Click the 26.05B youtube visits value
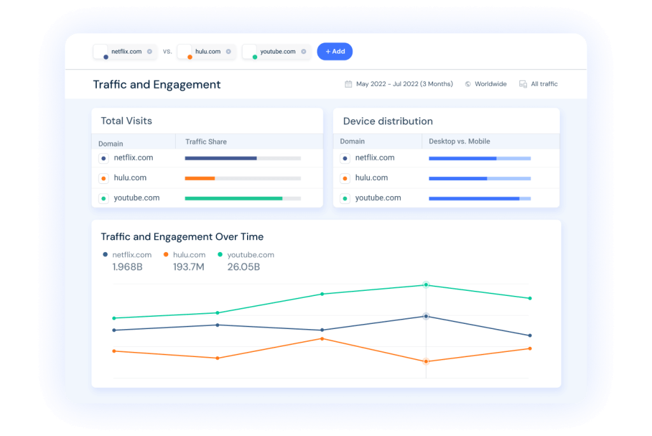The image size is (652, 436). click(x=244, y=267)
